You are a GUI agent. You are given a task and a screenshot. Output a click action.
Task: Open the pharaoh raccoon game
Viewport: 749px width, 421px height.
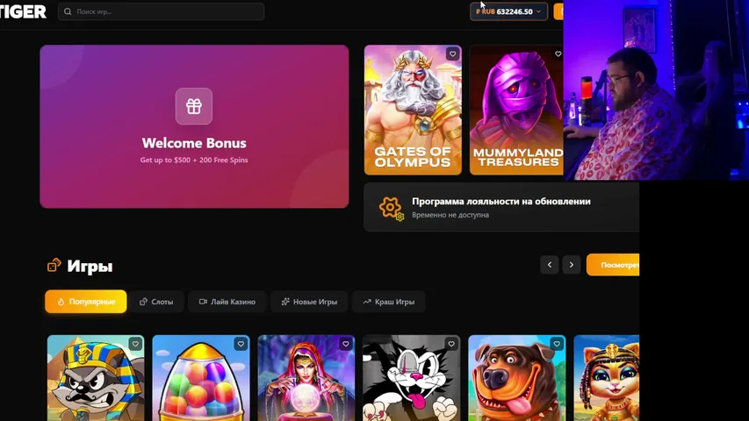click(x=96, y=378)
